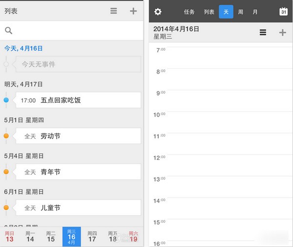Switch to the 列表 tab in top bar

click(x=209, y=12)
